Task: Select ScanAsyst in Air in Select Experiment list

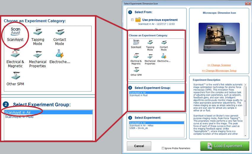Action: [157, 123]
